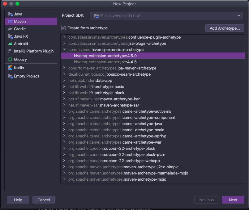
Task: Select the cocoon-22-archetype-webapp row
Action: 152,161
